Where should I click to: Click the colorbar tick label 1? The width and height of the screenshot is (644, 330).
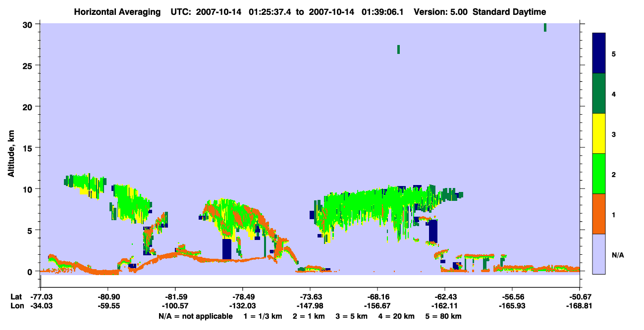point(614,214)
